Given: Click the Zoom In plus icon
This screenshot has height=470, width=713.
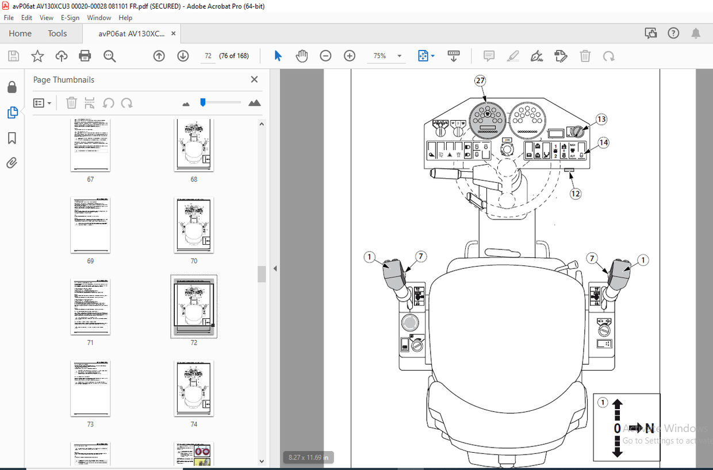Looking at the screenshot, I should [x=350, y=56].
